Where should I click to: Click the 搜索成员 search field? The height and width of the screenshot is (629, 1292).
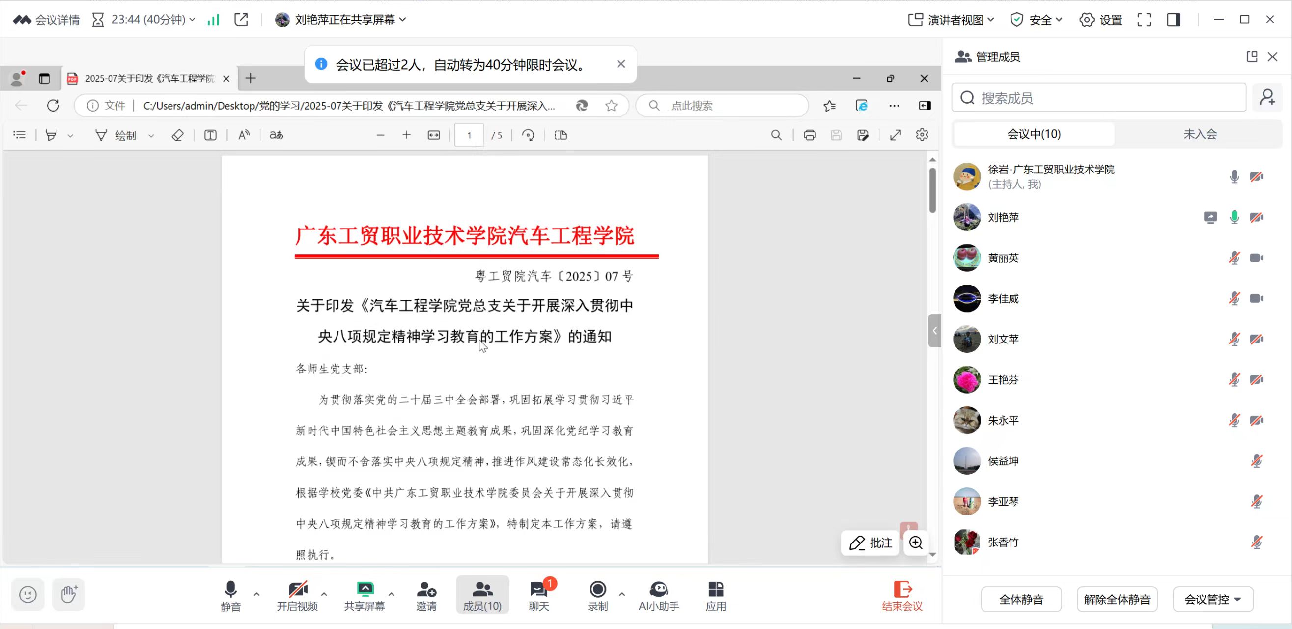coord(1098,98)
